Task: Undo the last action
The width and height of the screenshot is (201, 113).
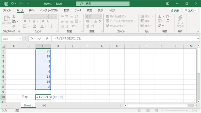Action: point(12,4)
